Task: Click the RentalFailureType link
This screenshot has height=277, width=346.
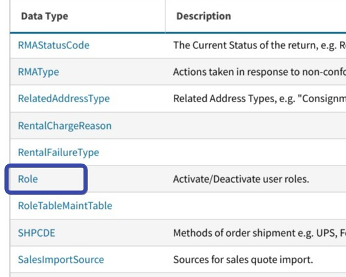Action: [x=58, y=152]
